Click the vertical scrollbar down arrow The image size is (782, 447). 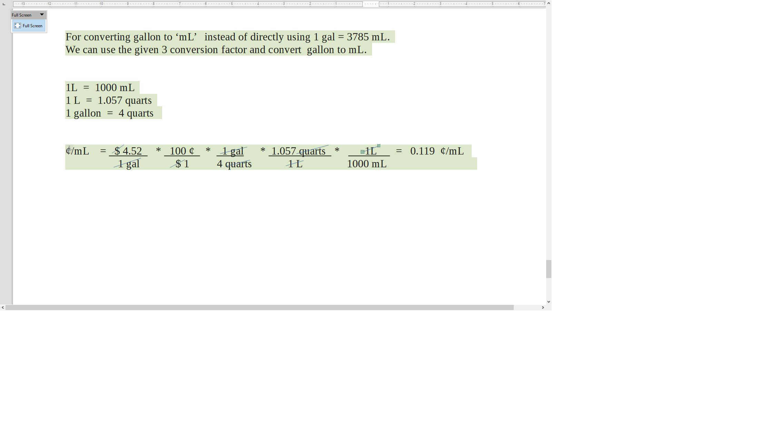pyautogui.click(x=549, y=302)
